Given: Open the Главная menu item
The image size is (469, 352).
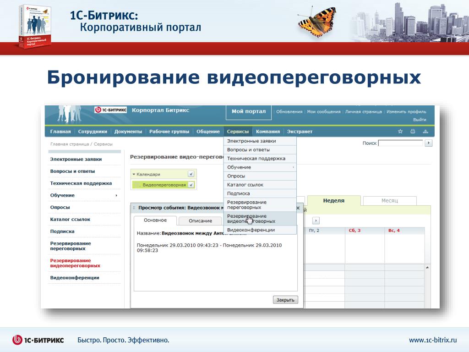Looking at the screenshot, I should 60,132.
